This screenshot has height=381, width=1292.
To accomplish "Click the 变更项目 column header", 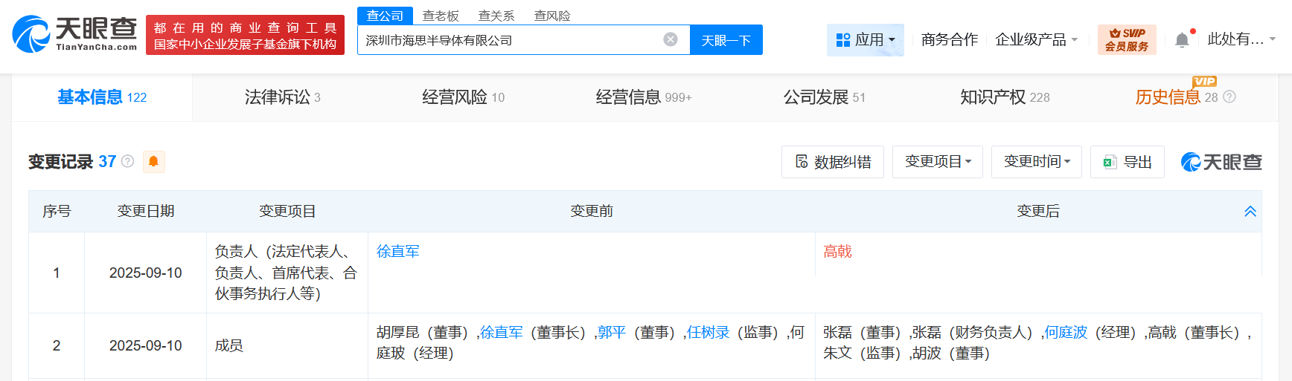I will (287, 212).
